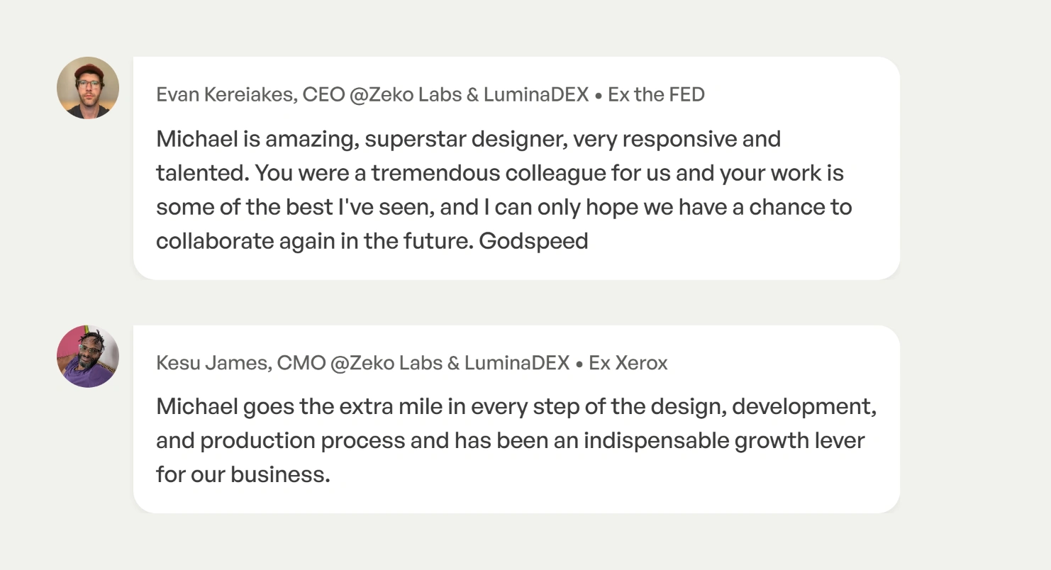Viewport: 1051px width, 570px height.
Task: Click the word Godspeed in Evan's testimonial
Action: (x=533, y=241)
